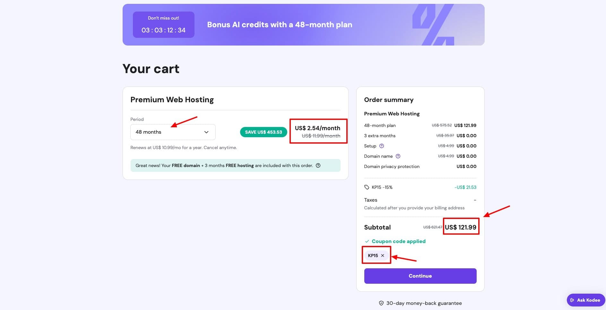
Task: Click the SAVE US$ 453.53 badge
Action: coord(263,132)
